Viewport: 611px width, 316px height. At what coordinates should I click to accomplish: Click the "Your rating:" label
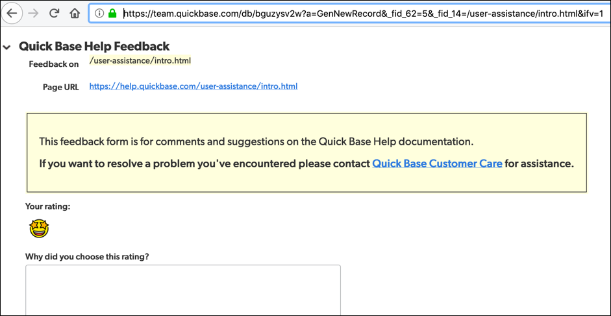click(47, 206)
